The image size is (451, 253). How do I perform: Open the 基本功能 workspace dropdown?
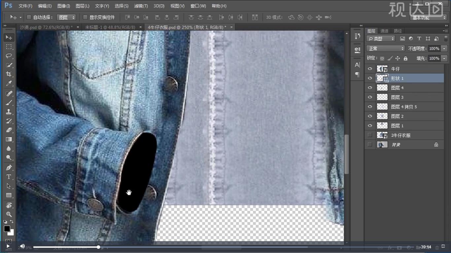point(429,17)
